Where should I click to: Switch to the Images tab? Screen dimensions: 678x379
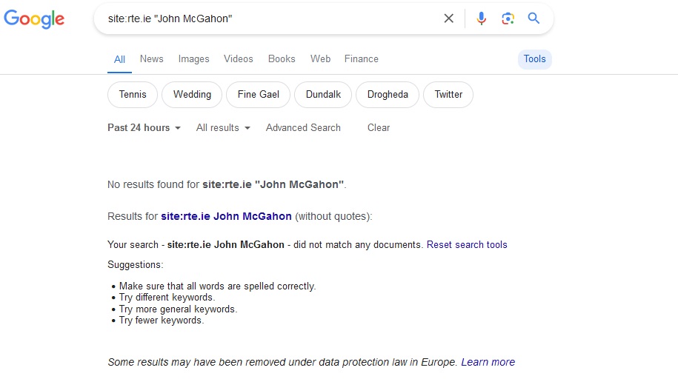point(193,58)
